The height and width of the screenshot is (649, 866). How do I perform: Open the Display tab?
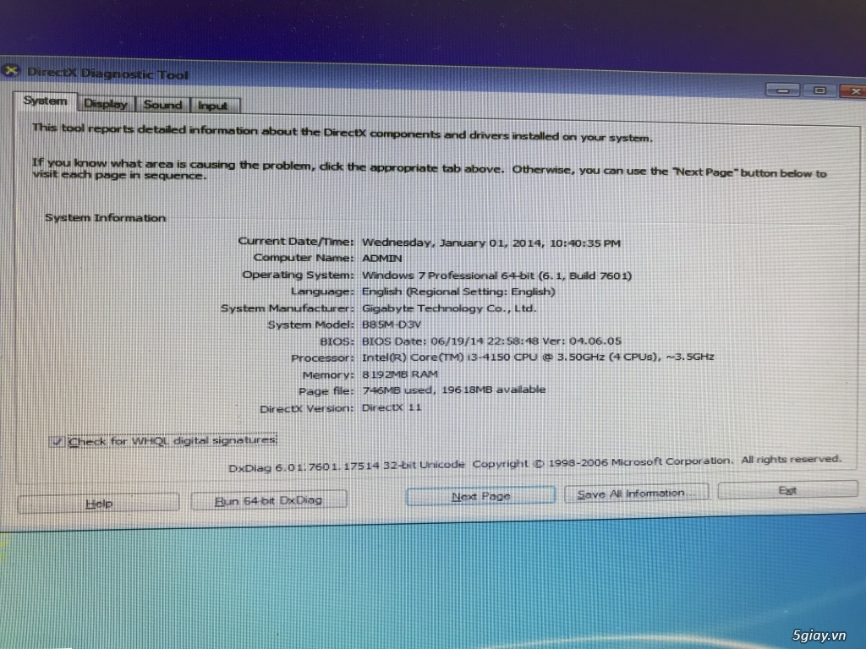click(x=106, y=104)
